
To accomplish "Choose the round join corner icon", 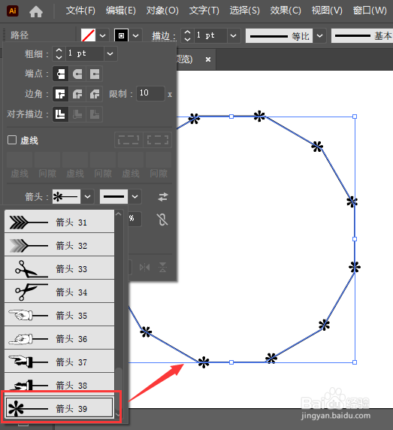I will click(x=77, y=94).
